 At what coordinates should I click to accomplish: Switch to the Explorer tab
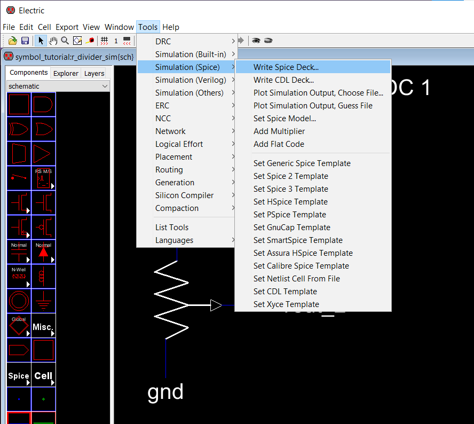click(66, 73)
